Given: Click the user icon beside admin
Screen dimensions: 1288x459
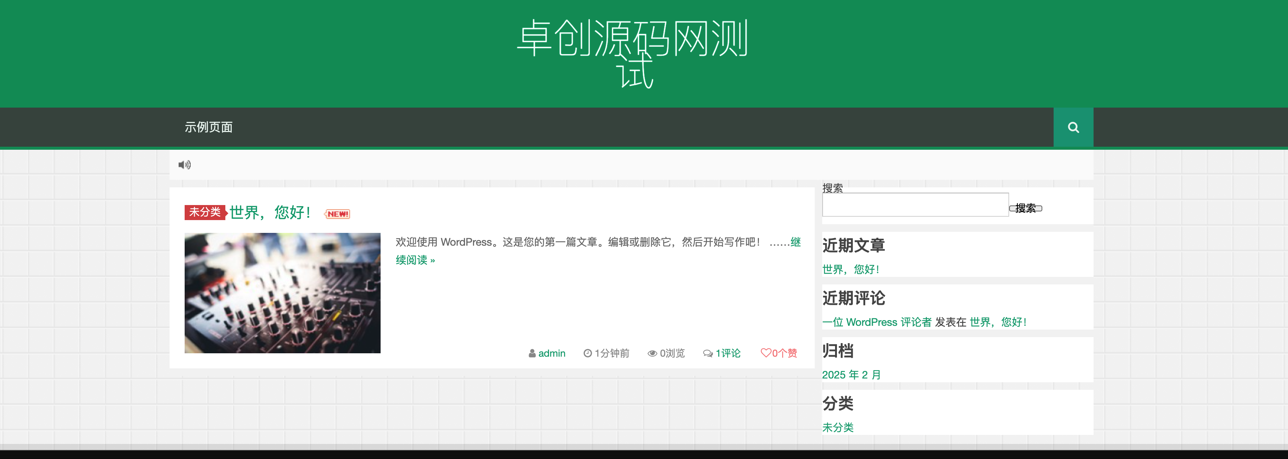Looking at the screenshot, I should pyautogui.click(x=532, y=353).
